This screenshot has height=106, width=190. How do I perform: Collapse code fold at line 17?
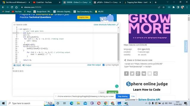[18, 52]
